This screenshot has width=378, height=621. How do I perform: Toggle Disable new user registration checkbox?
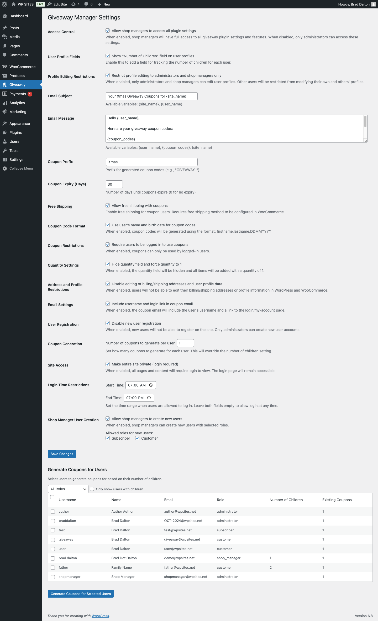(108, 323)
